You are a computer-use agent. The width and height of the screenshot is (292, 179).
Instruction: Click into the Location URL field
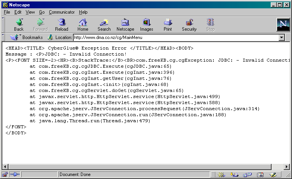[175, 37]
